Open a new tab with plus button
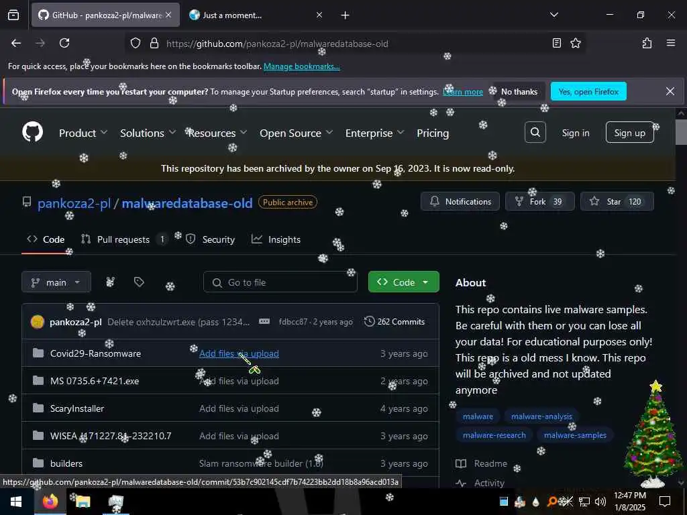The width and height of the screenshot is (687, 515). coord(345,15)
